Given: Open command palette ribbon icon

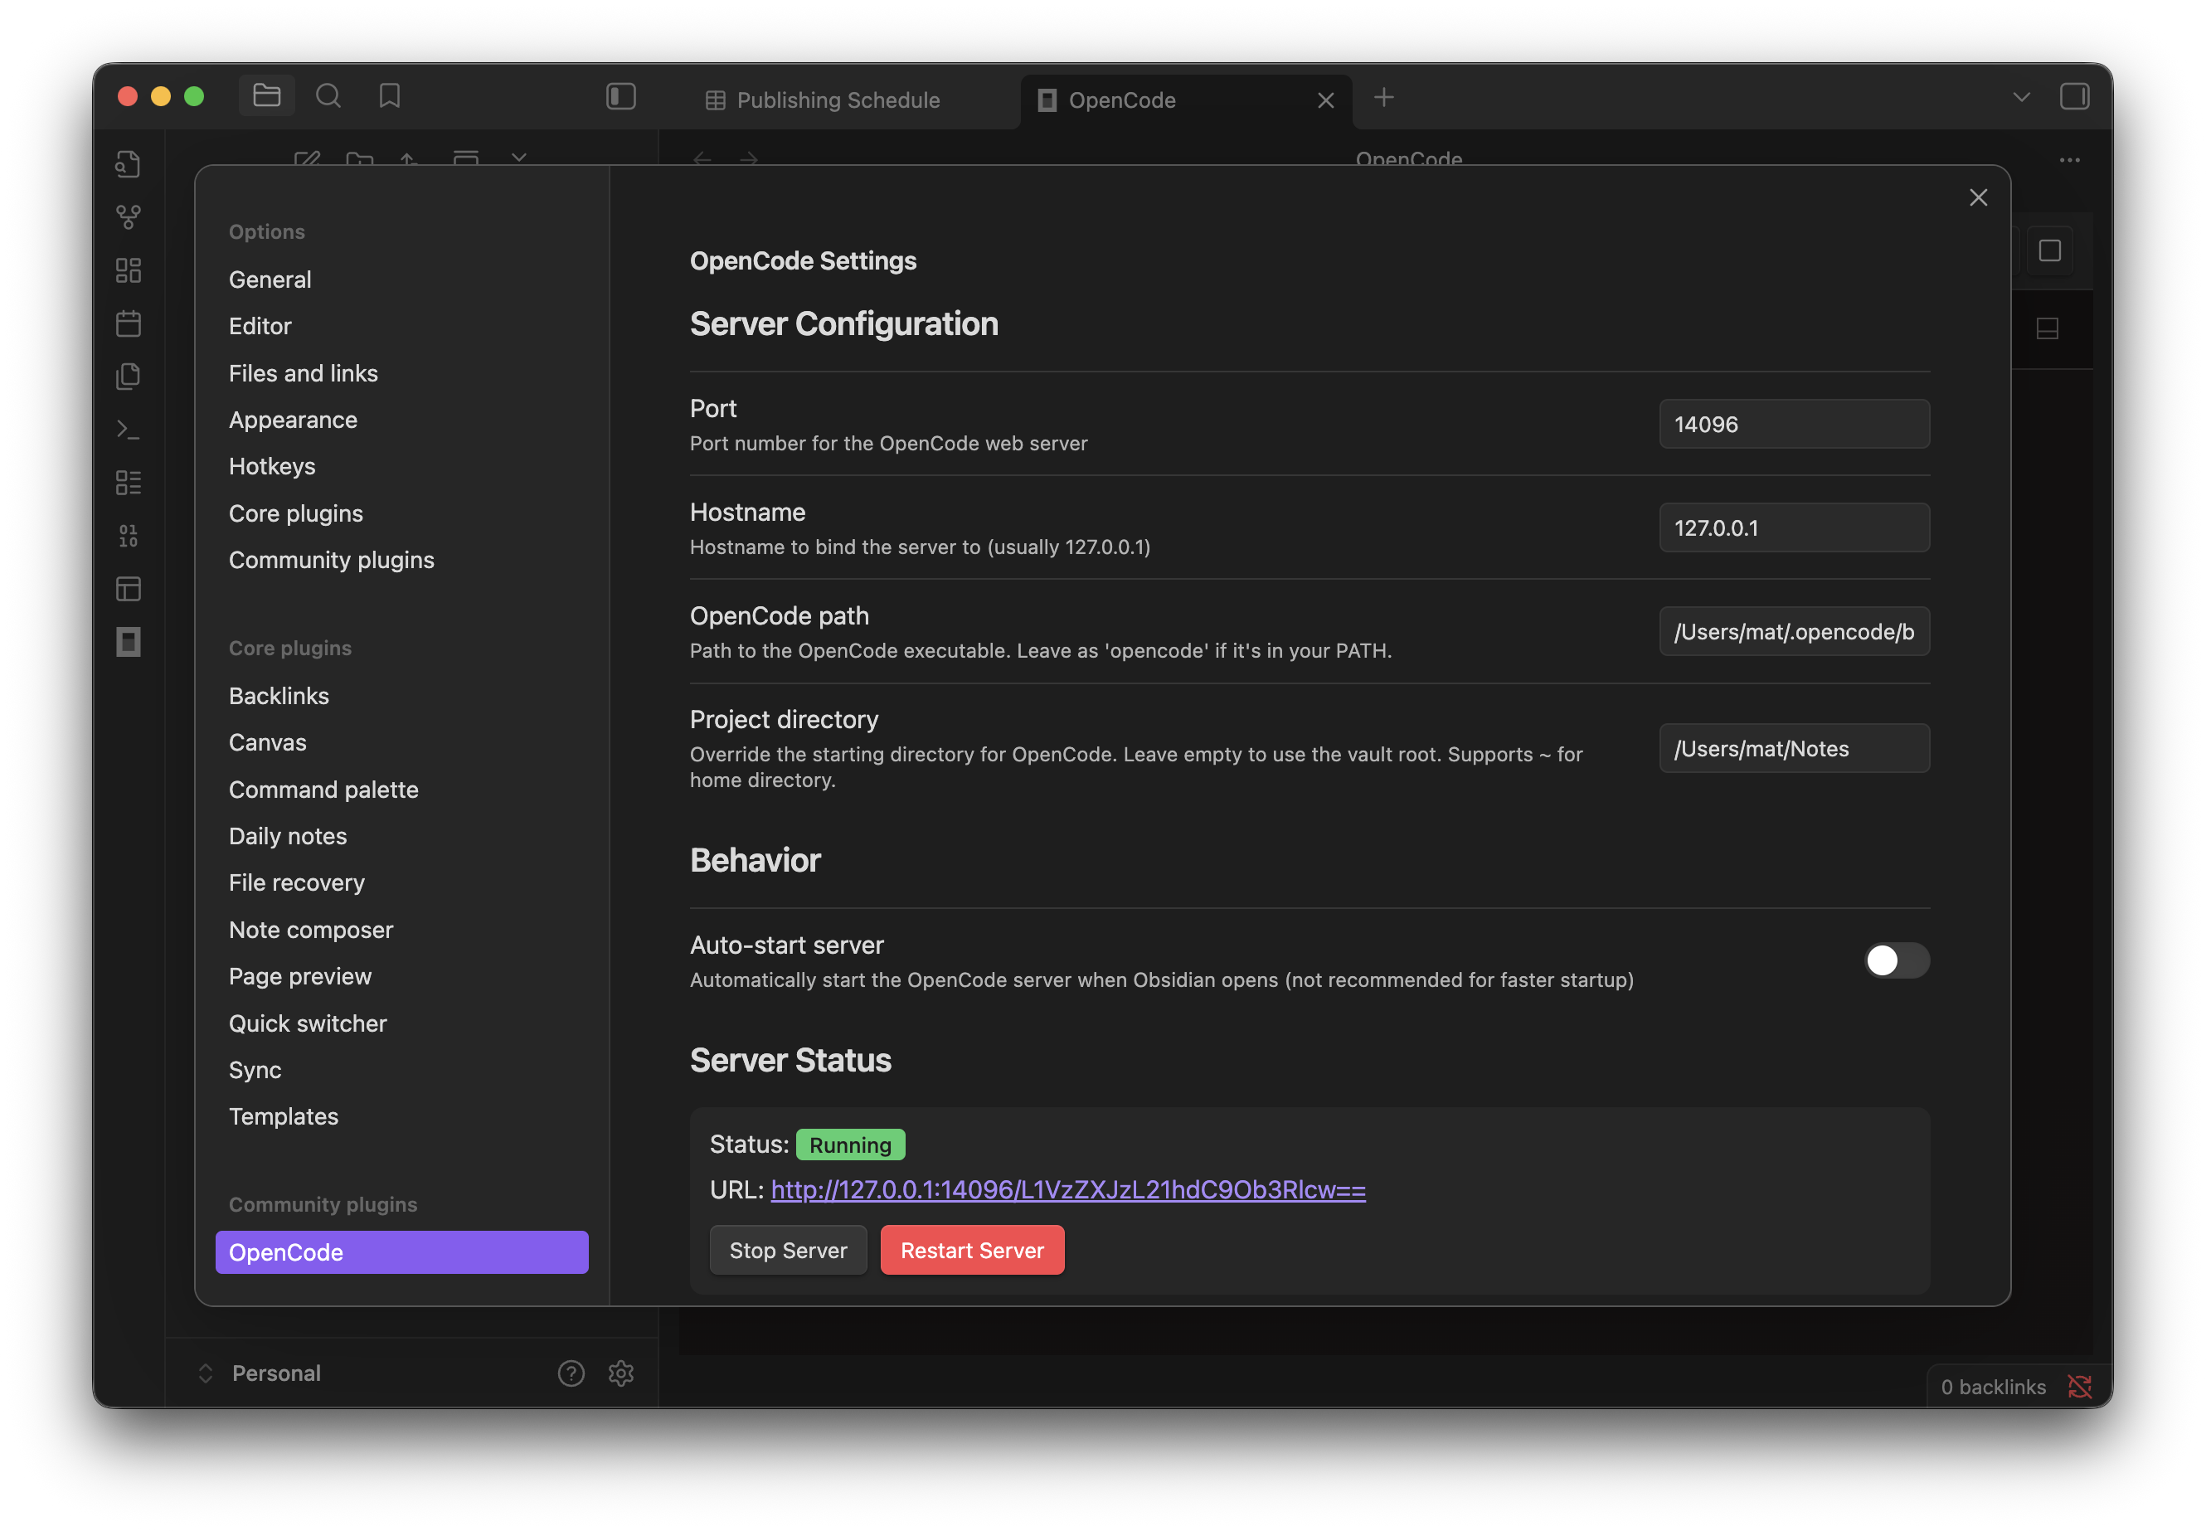Looking at the screenshot, I should click(129, 430).
